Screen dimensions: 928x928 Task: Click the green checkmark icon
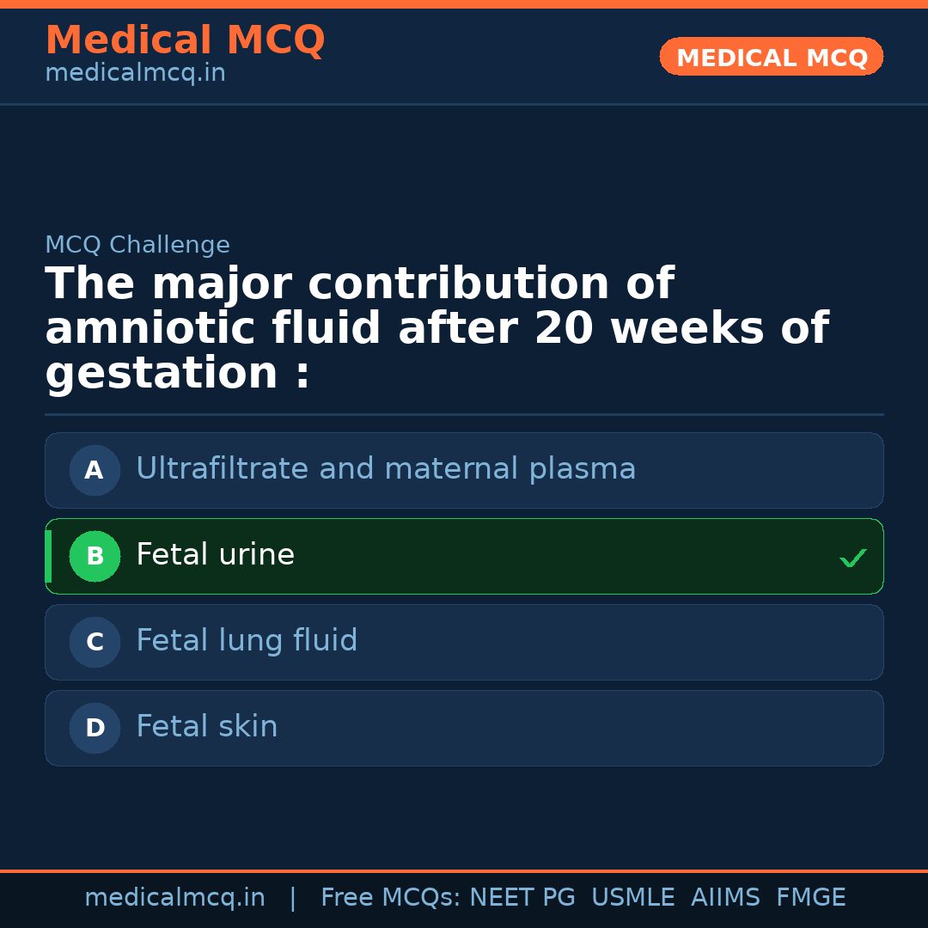852,559
